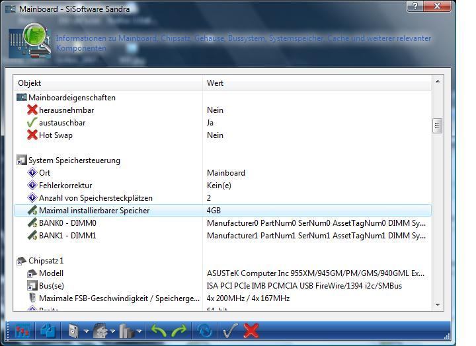The image size is (476, 346).
Task: Click the help question mark button in the title bar
Action: [415, 6]
